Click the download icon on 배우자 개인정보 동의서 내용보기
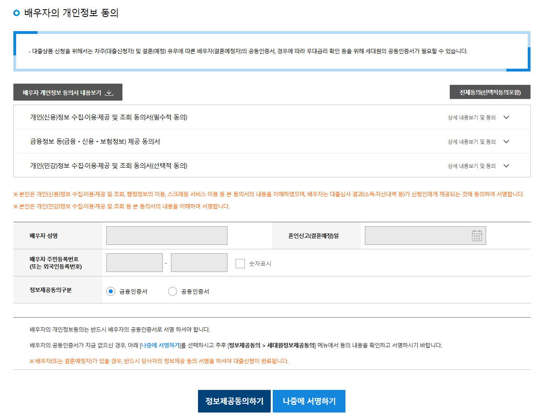The width and height of the screenshot is (556, 419). click(109, 93)
